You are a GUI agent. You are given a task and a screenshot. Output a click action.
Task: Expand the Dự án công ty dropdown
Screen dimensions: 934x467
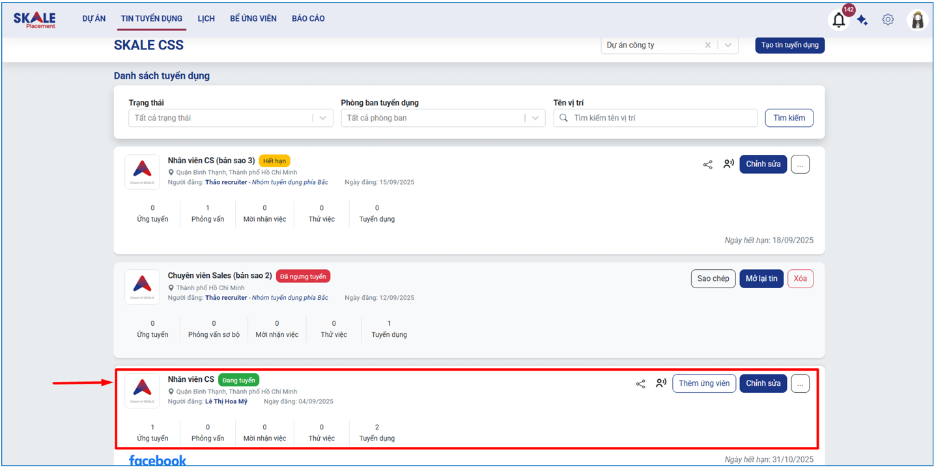coord(728,46)
